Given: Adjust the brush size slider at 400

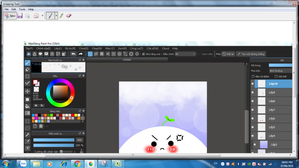Looking at the screenshot, I should click(54, 140).
